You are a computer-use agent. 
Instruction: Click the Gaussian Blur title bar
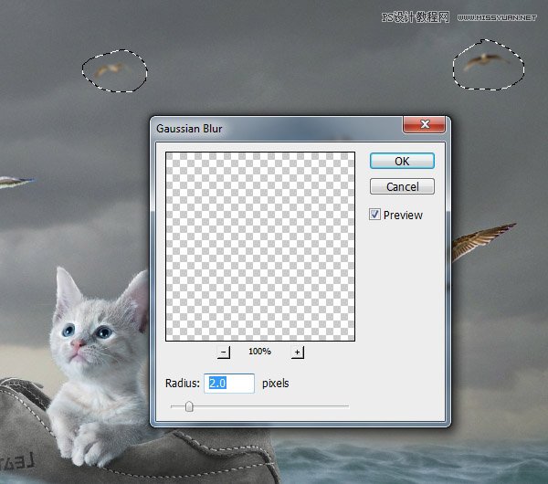(x=274, y=129)
